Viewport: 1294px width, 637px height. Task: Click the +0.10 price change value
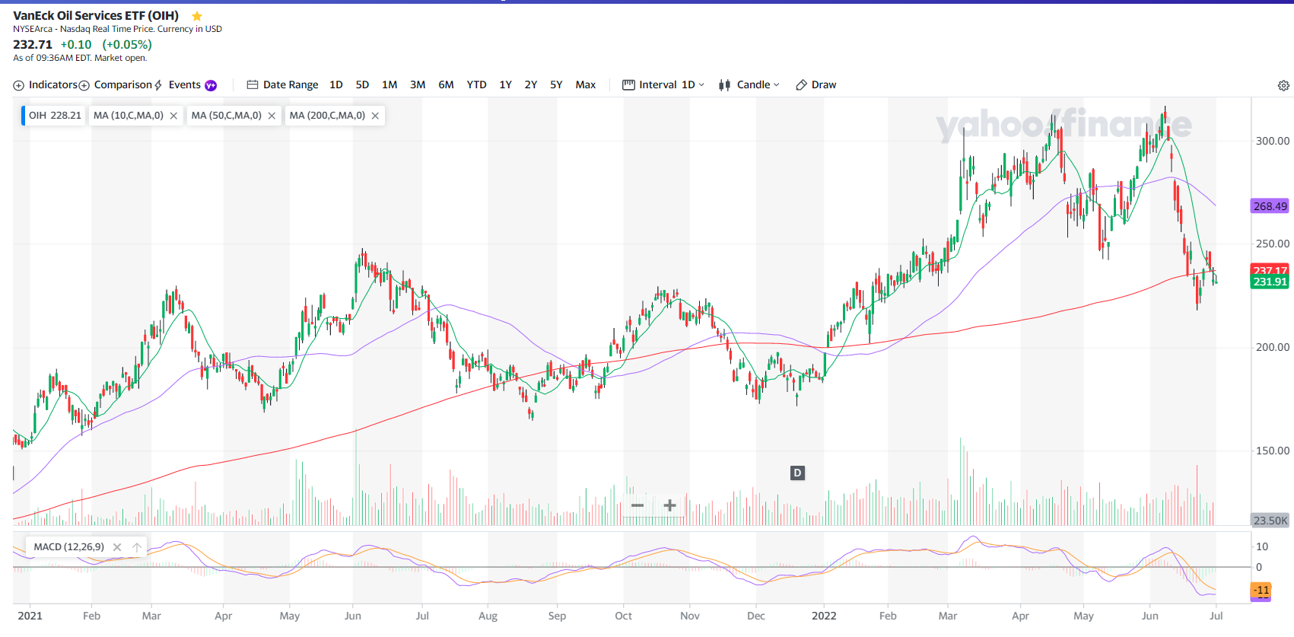(x=76, y=45)
